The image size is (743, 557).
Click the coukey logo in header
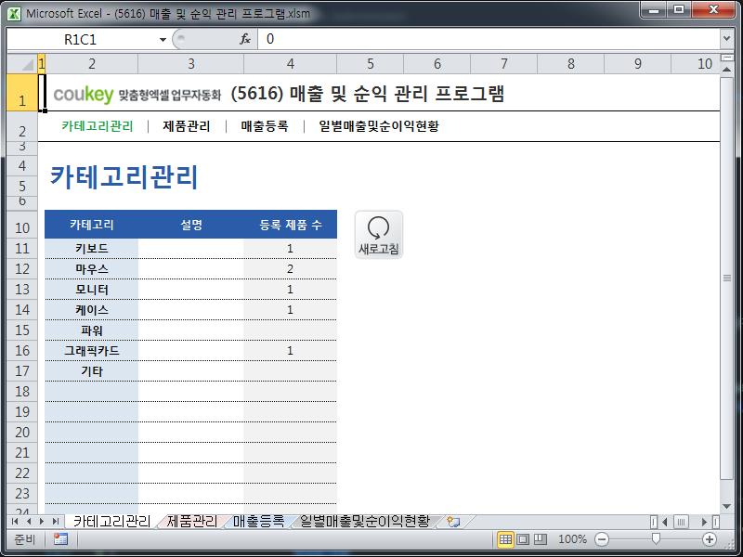[x=84, y=95]
